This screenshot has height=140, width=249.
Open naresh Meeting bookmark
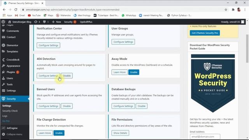(151, 16)
